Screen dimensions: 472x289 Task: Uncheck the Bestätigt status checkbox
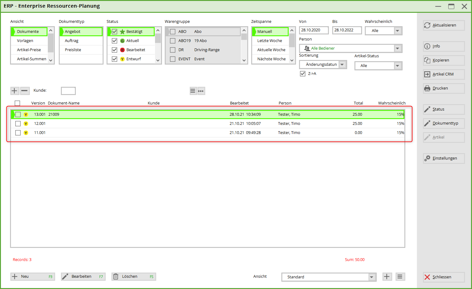[114, 32]
